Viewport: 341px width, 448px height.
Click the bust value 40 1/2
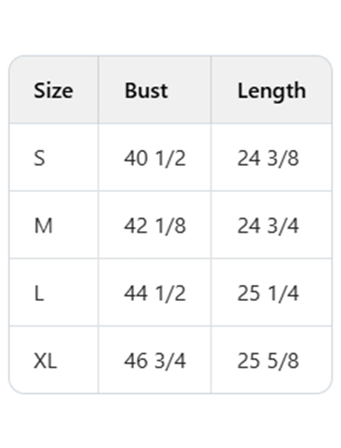[155, 158]
